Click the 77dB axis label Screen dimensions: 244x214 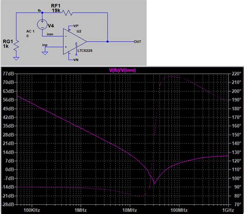8,74
